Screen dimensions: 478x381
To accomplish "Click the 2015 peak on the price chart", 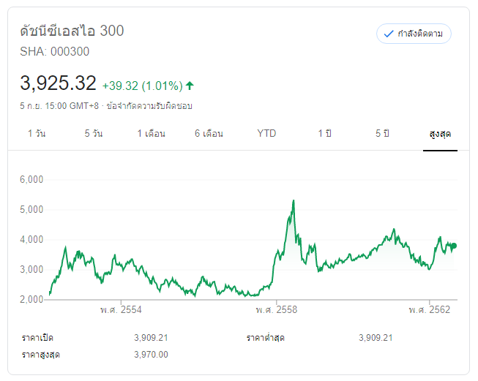I will tap(294, 200).
